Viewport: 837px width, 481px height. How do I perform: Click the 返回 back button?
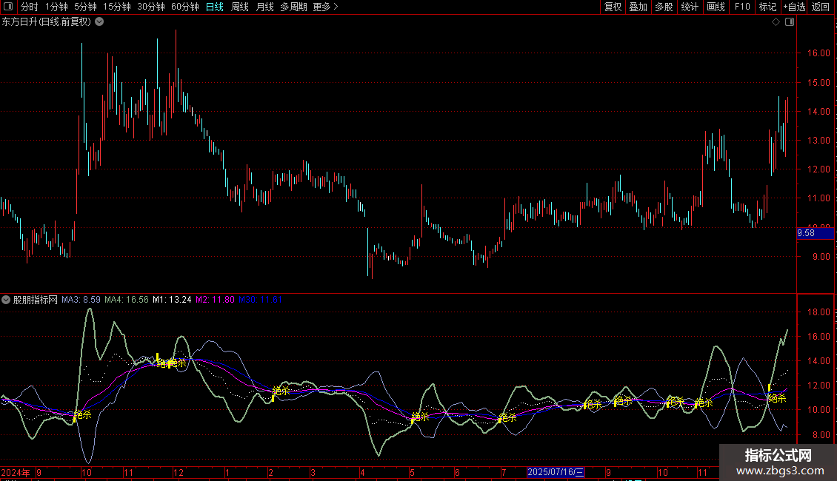click(x=821, y=7)
